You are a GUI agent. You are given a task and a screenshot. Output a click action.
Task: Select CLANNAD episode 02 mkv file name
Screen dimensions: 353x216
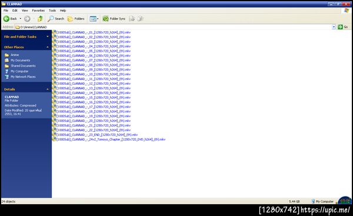(x=94, y=37)
